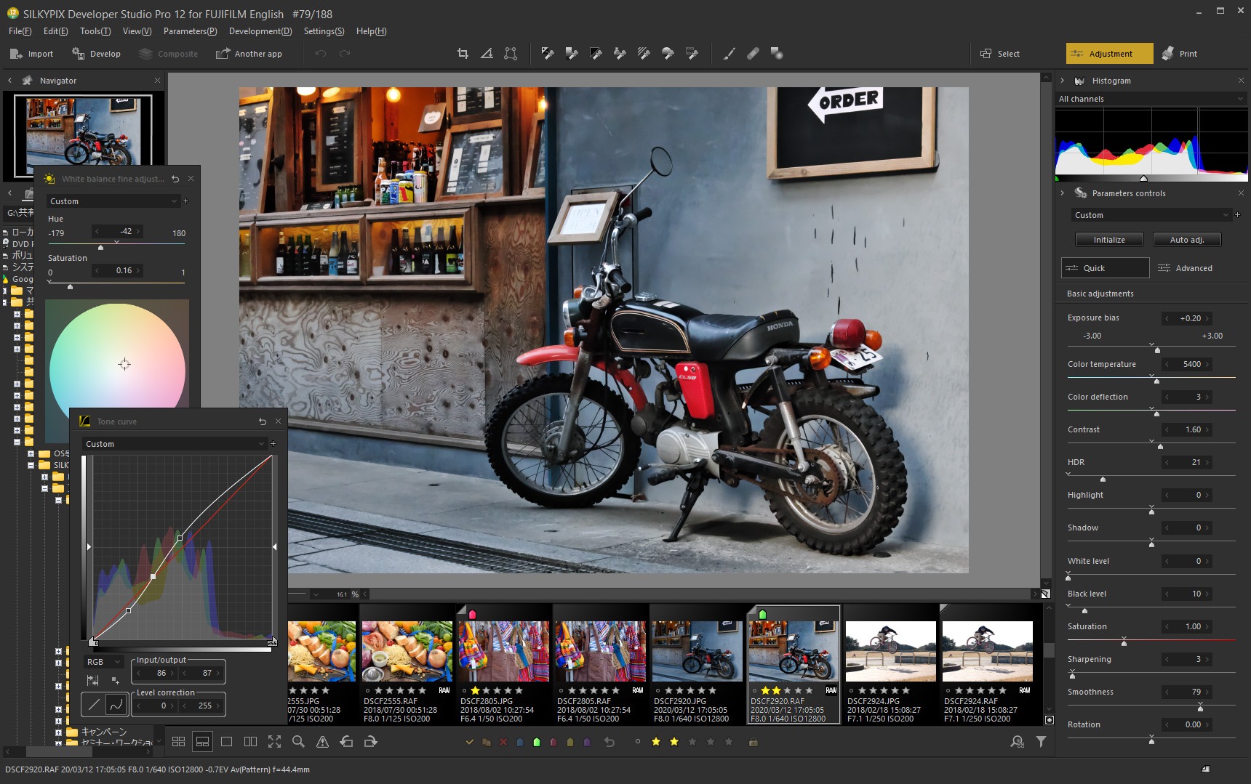The image size is (1251, 784).
Task: Open the Tone curve Custom dropdown
Action: (175, 444)
